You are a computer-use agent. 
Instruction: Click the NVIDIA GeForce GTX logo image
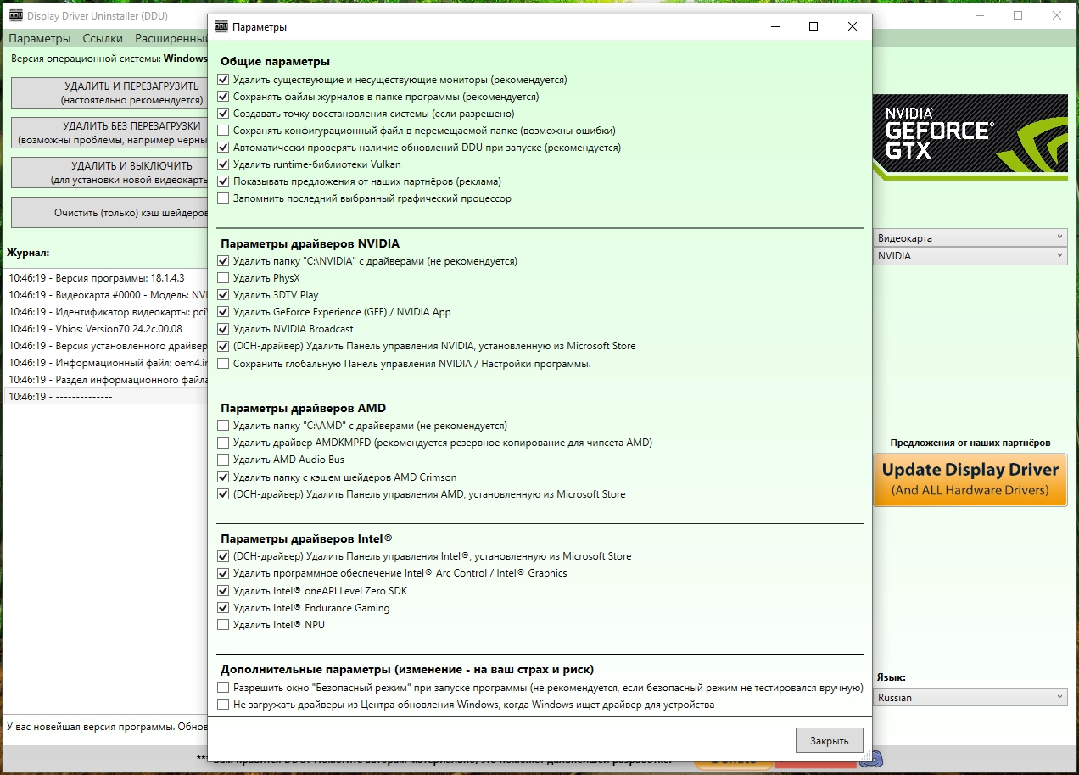(970, 137)
